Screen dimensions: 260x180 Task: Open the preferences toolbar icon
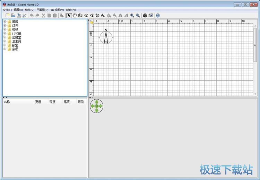coord(25,15)
